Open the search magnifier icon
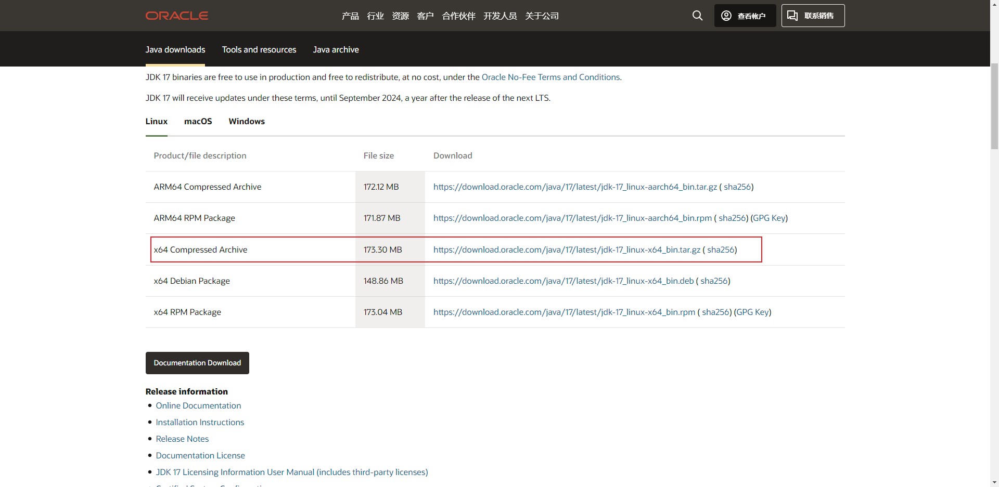999x487 pixels. 697,16
